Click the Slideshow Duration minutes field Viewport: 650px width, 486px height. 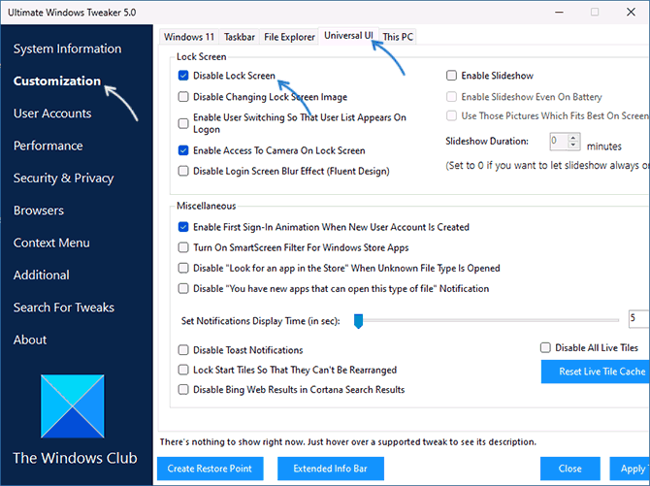point(559,142)
